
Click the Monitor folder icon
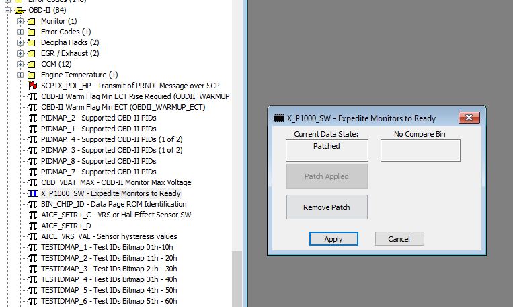click(x=32, y=21)
